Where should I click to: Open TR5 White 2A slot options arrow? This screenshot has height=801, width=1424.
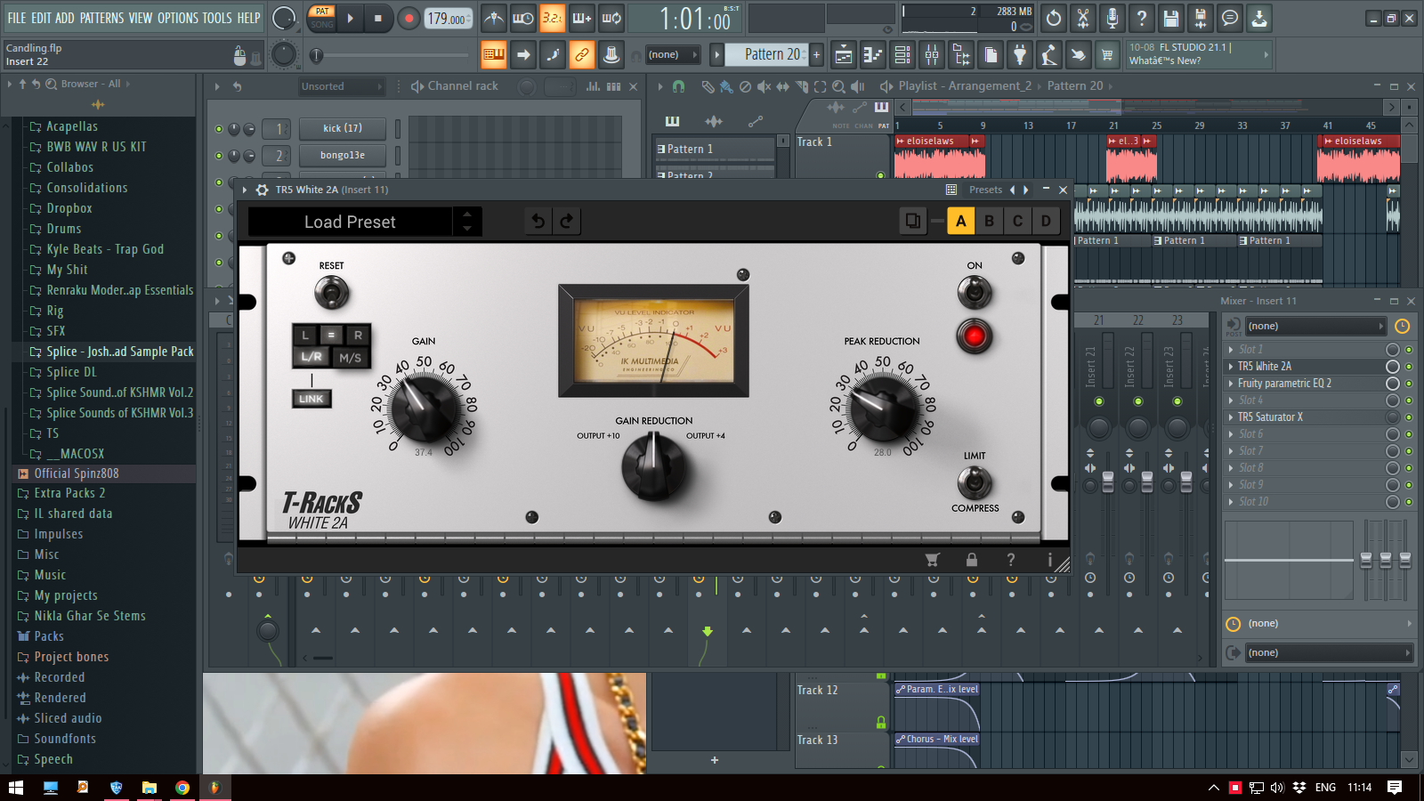click(1231, 367)
